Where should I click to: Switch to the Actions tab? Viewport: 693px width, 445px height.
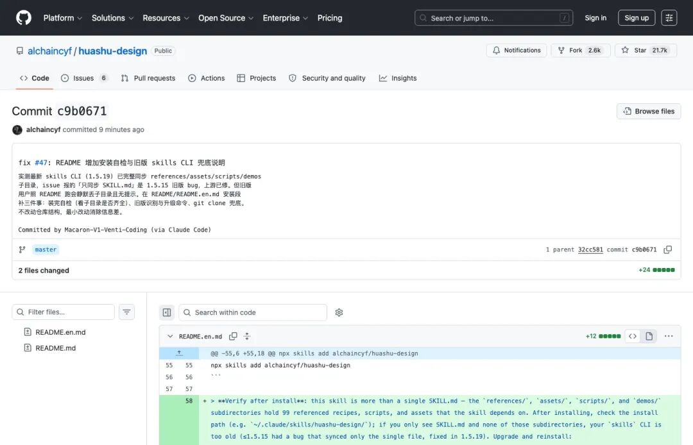click(x=207, y=78)
